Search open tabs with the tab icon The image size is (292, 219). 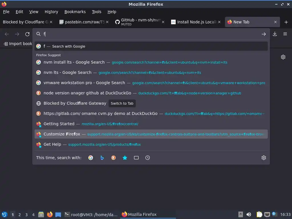[136, 158]
